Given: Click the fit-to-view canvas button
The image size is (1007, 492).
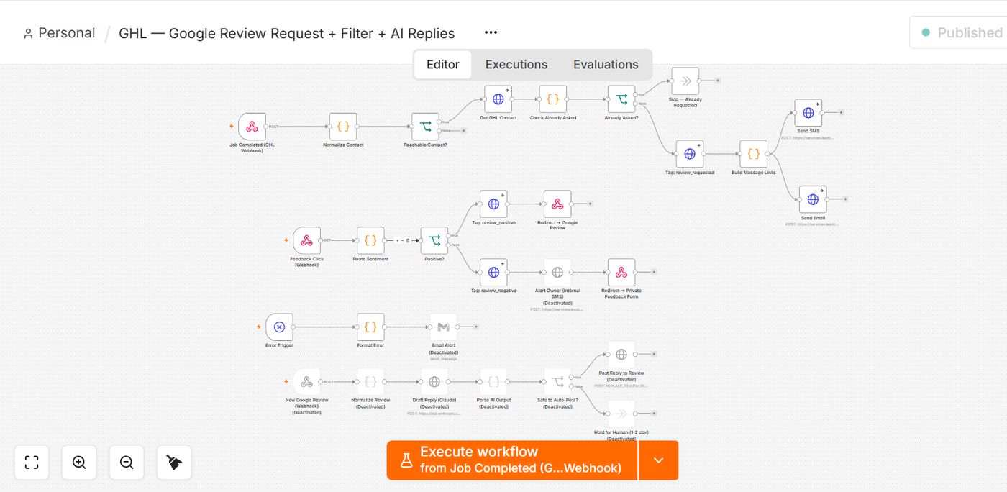Looking at the screenshot, I should (x=32, y=463).
